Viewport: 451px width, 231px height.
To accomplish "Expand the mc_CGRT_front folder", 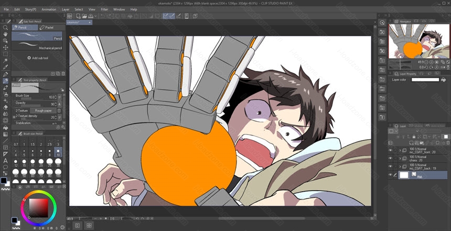I will tap(400, 150).
